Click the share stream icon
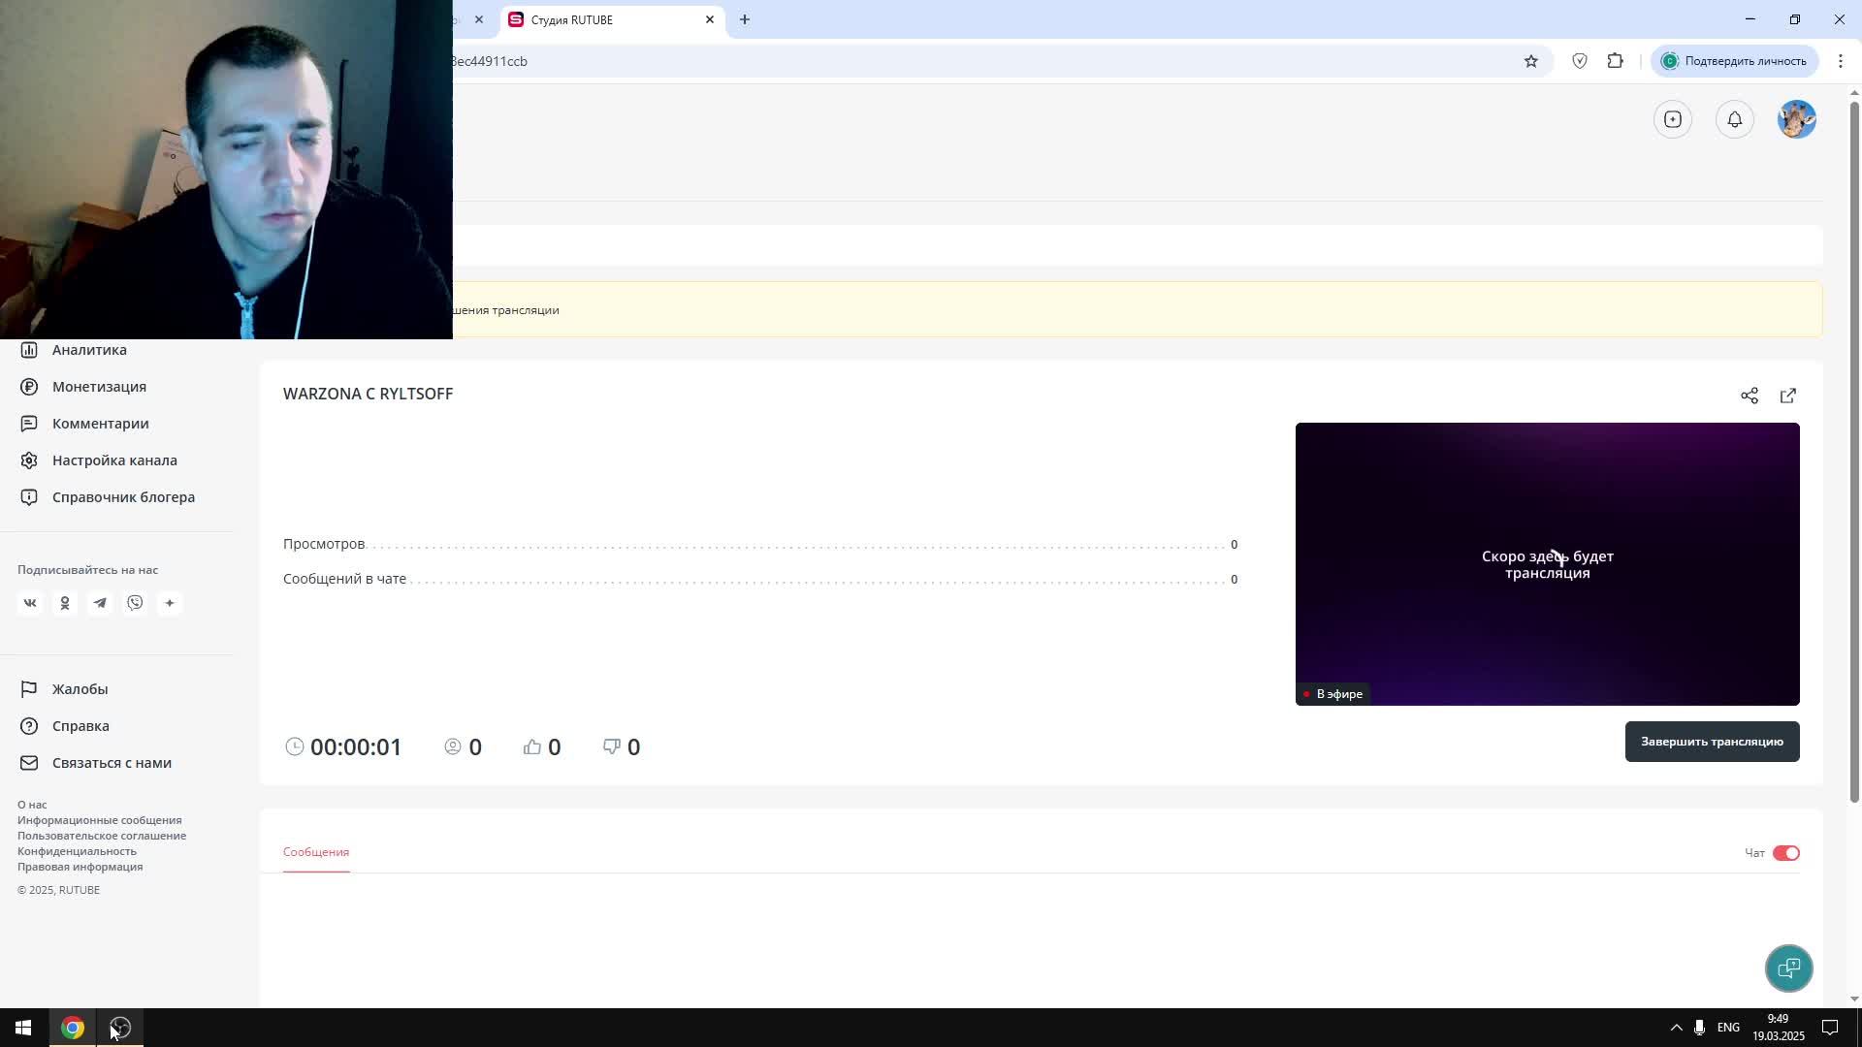The height and width of the screenshot is (1047, 1862). [1749, 396]
